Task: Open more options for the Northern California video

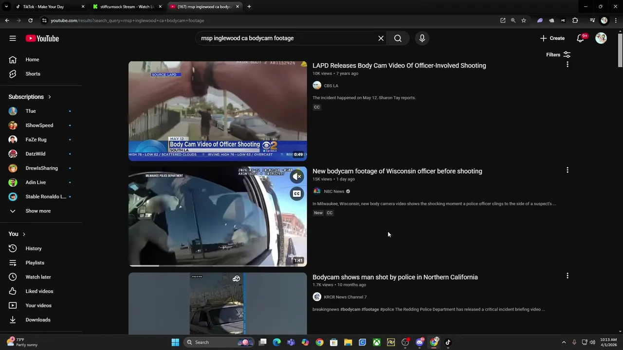Action: click(x=567, y=276)
